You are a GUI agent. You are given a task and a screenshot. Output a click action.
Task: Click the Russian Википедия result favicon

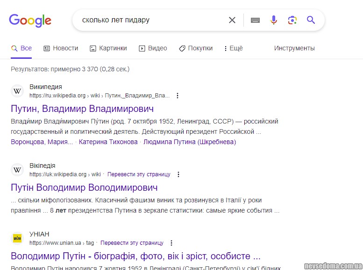pyautogui.click(x=17, y=91)
